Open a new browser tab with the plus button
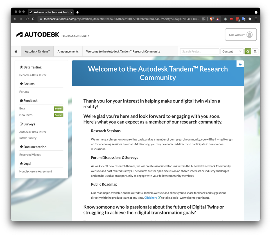Image resolution: width=271 pixels, height=236 pixels. 78,12
